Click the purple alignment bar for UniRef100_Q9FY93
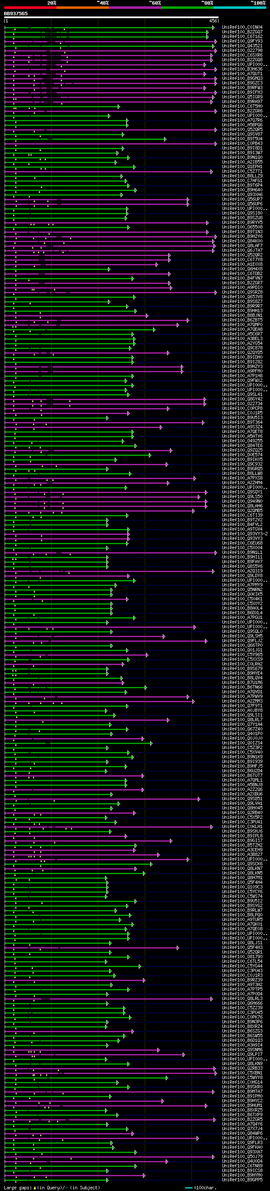270x1191 pixels. (x=111, y=41)
